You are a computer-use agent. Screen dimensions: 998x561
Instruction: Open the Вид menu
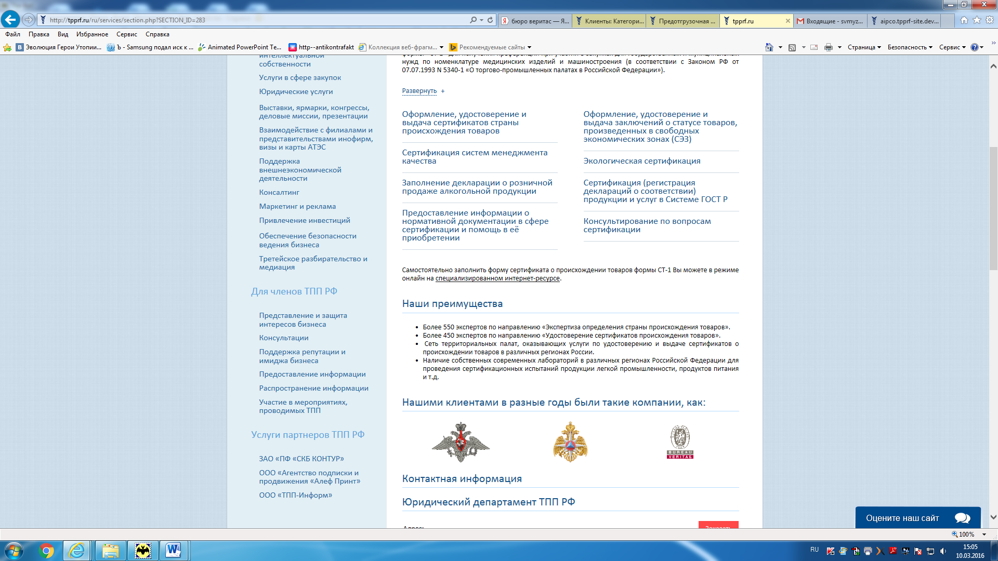tap(63, 34)
